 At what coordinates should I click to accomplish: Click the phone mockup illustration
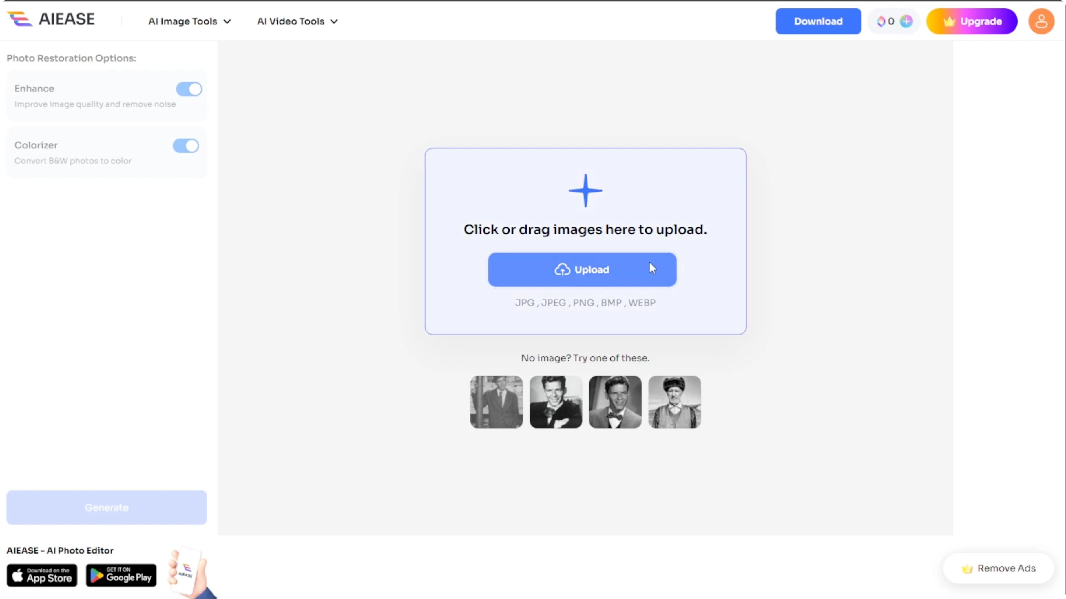tap(189, 573)
